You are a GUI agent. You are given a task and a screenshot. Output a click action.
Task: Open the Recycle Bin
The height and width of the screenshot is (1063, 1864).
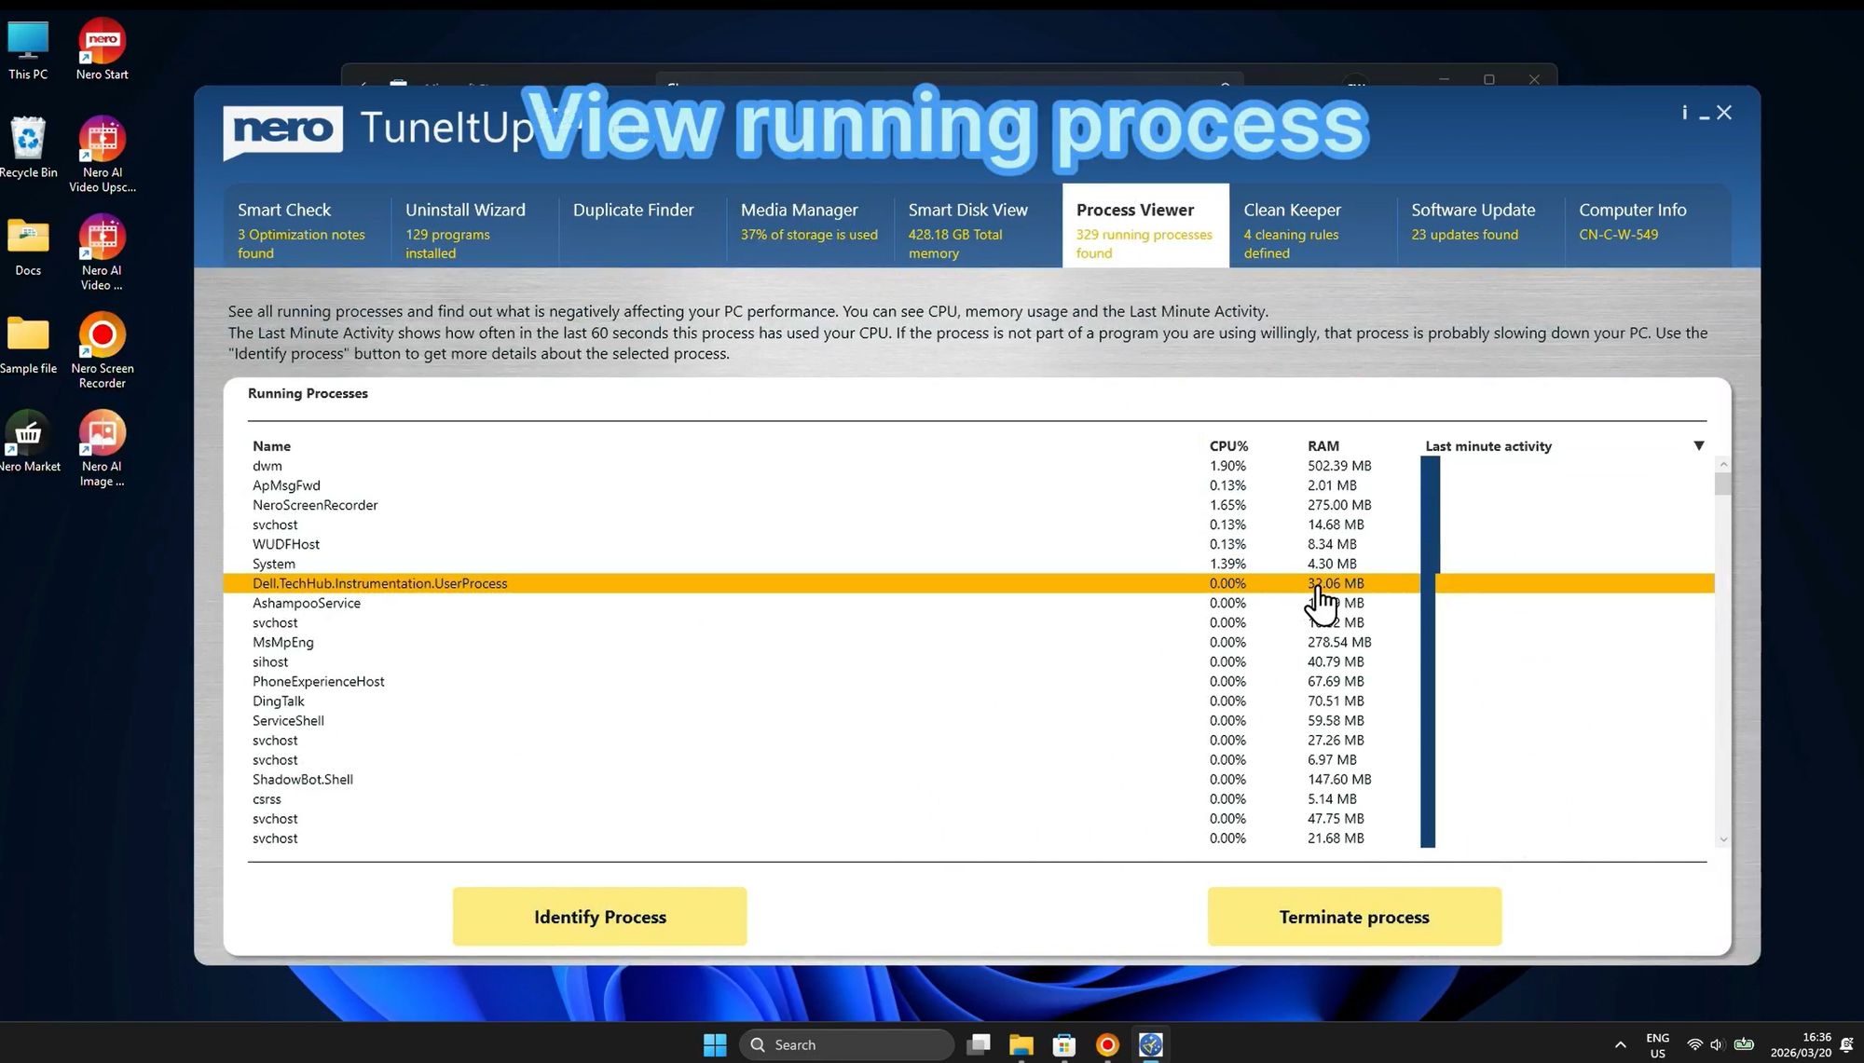click(x=30, y=142)
